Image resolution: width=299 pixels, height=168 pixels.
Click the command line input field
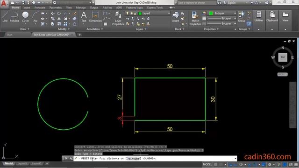(x=155, y=159)
